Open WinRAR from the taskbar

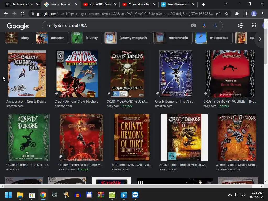coord(101,195)
